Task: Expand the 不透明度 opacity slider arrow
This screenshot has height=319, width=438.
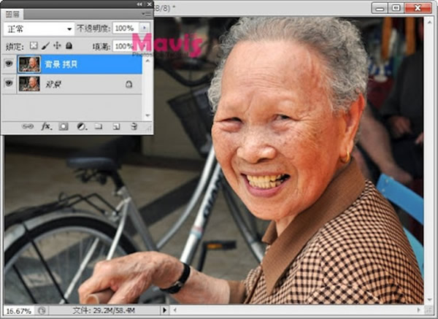Action: click(143, 28)
